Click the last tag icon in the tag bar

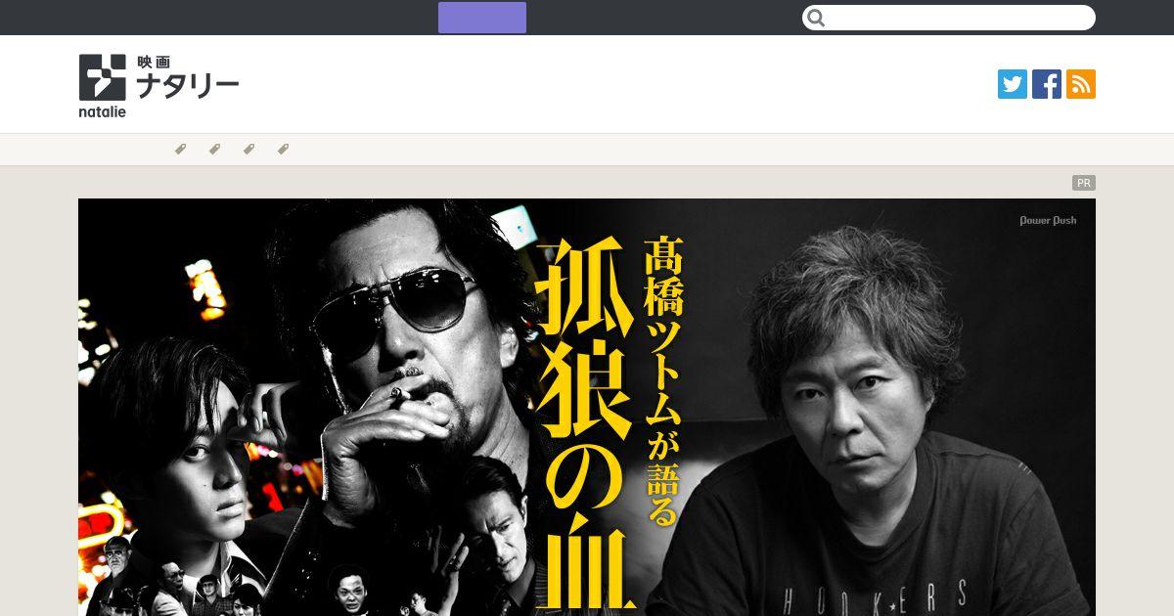tap(283, 150)
